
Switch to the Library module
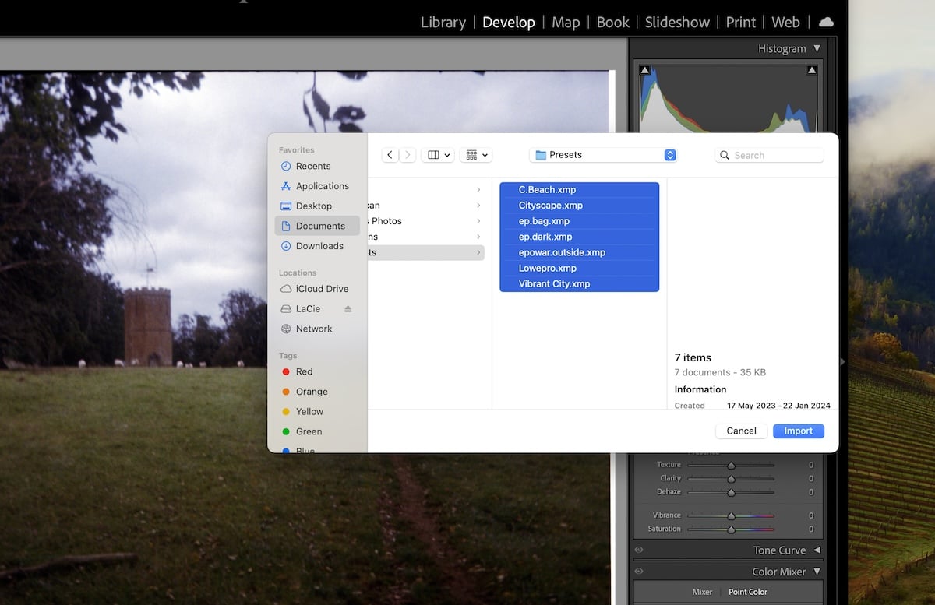[x=443, y=22]
